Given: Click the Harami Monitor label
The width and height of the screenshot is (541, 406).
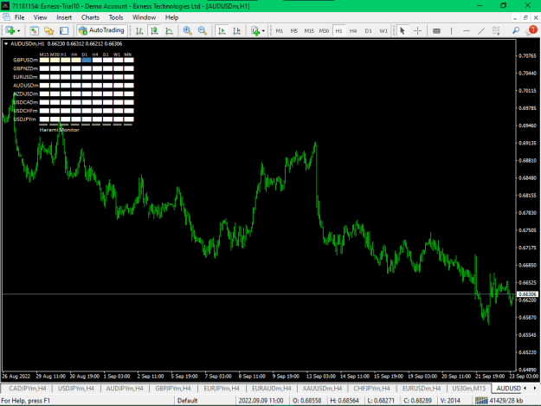Looking at the screenshot, I should point(60,130).
